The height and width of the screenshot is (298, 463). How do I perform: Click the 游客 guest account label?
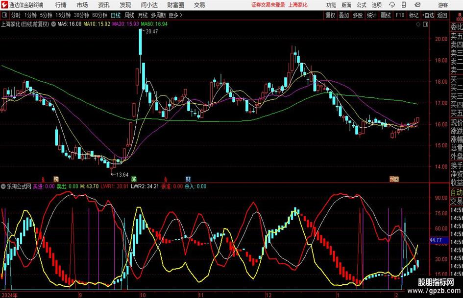tap(443, 5)
